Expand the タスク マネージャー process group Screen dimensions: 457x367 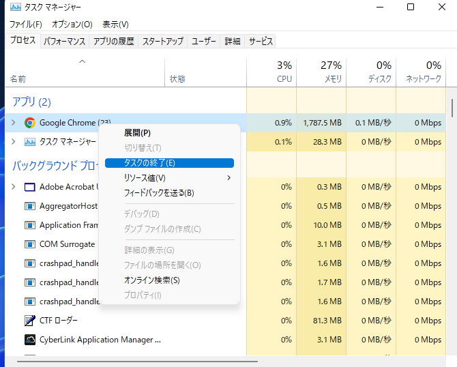(14, 142)
